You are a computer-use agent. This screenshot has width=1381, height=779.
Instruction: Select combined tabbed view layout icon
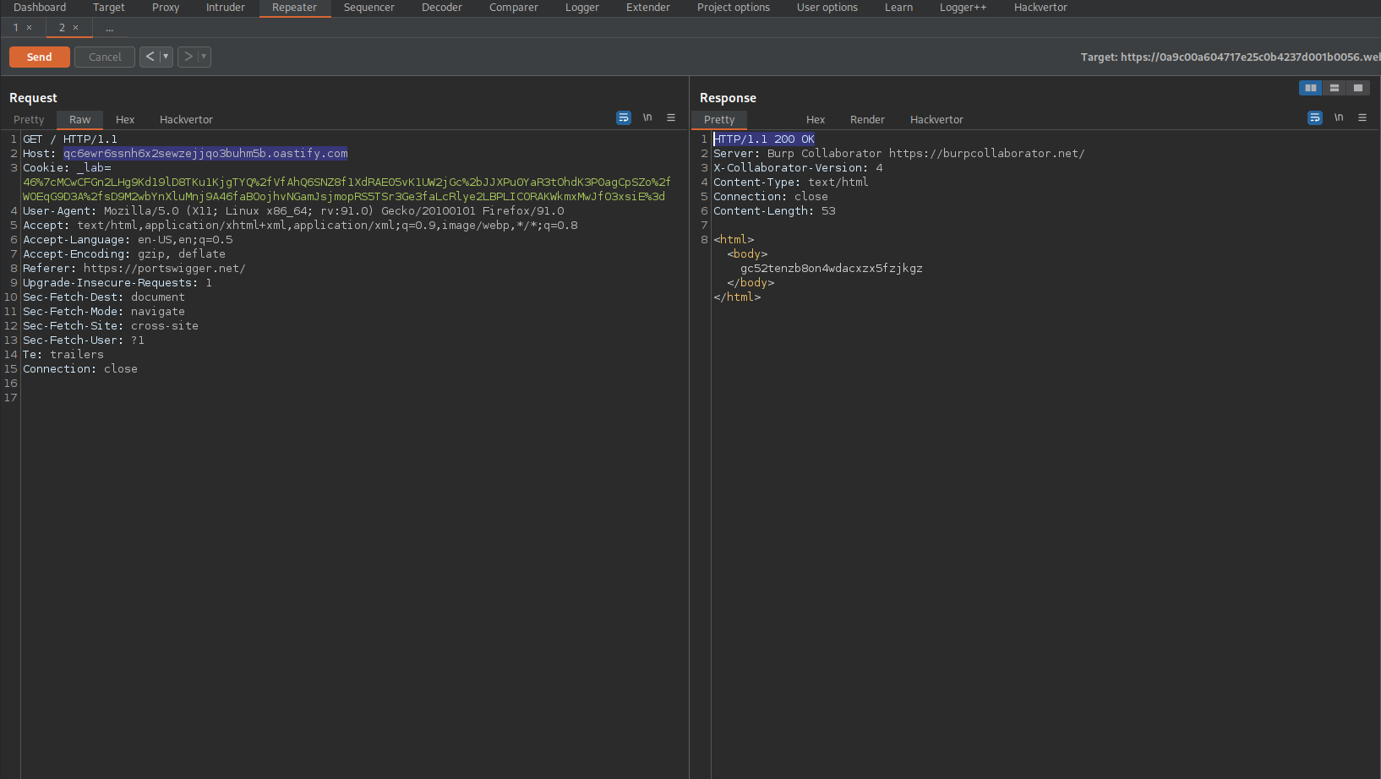[1358, 88]
